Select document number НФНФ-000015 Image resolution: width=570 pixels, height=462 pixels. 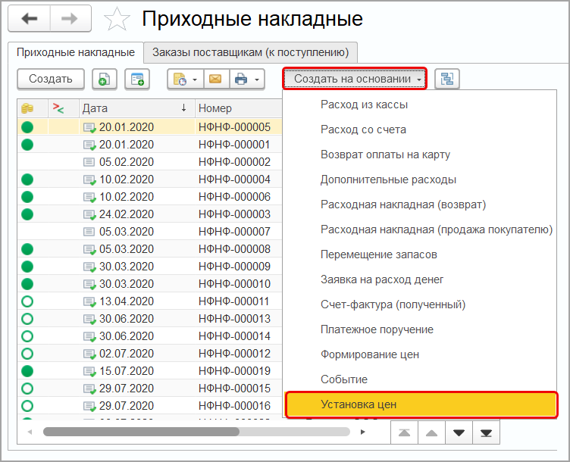click(234, 389)
